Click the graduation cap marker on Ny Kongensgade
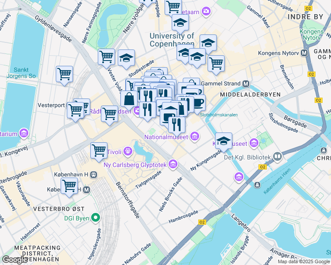 223,143
